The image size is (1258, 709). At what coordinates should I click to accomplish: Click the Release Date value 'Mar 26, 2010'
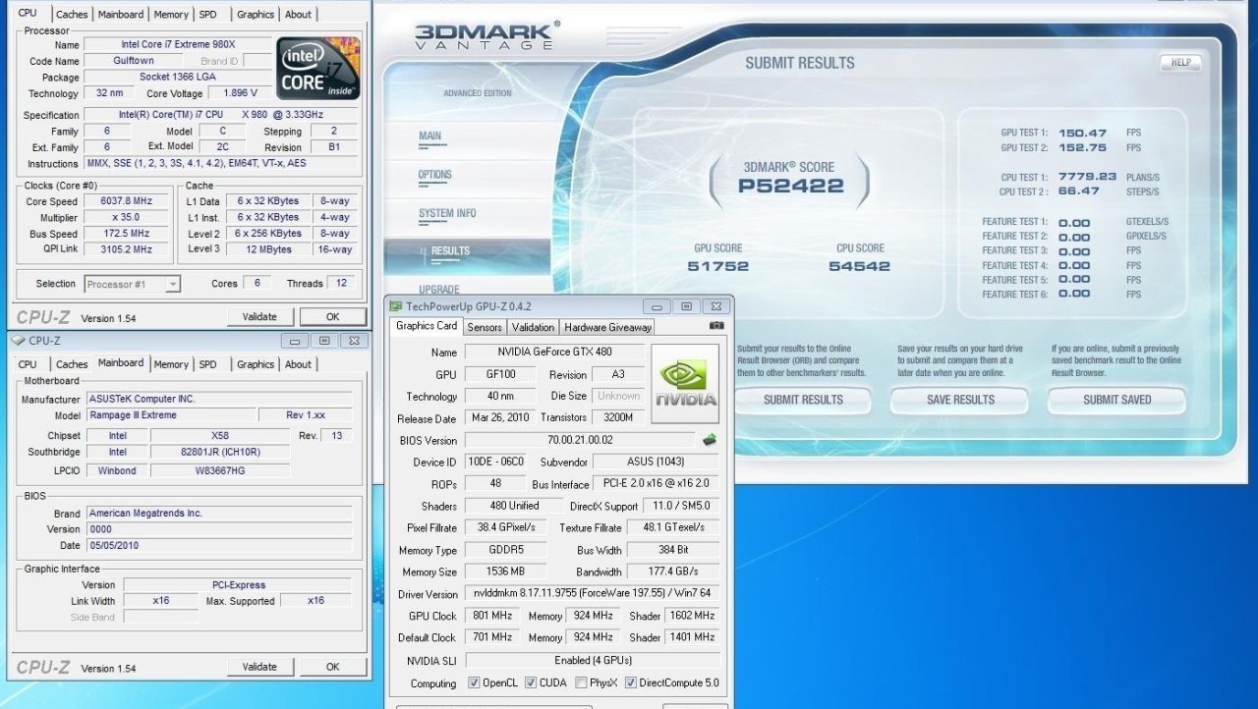(501, 418)
